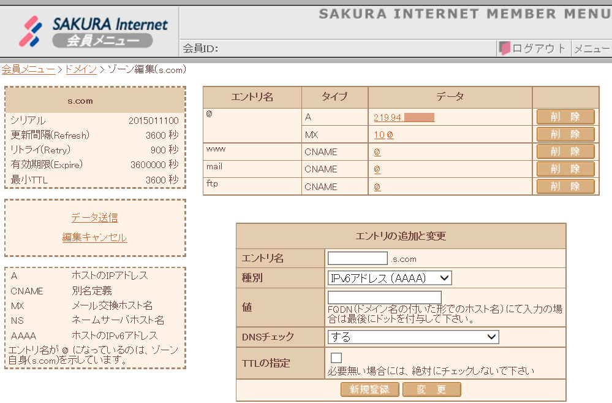This screenshot has height=403, width=612.
Task: Delete the mail CNAME entry
Action: [565, 169]
